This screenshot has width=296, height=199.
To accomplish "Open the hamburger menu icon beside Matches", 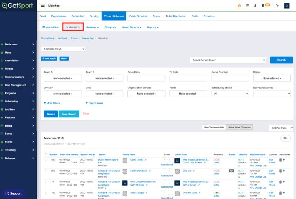I will (x=43, y=6).
